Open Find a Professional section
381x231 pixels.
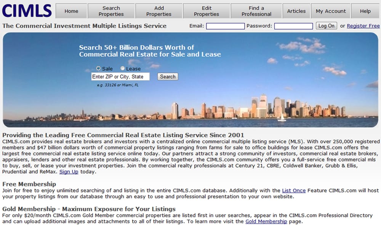[x=256, y=11]
